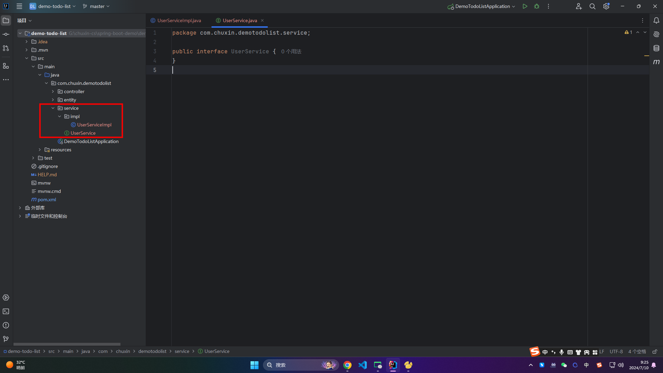
Task: Select pom.xml in project tree
Action: tap(47, 199)
